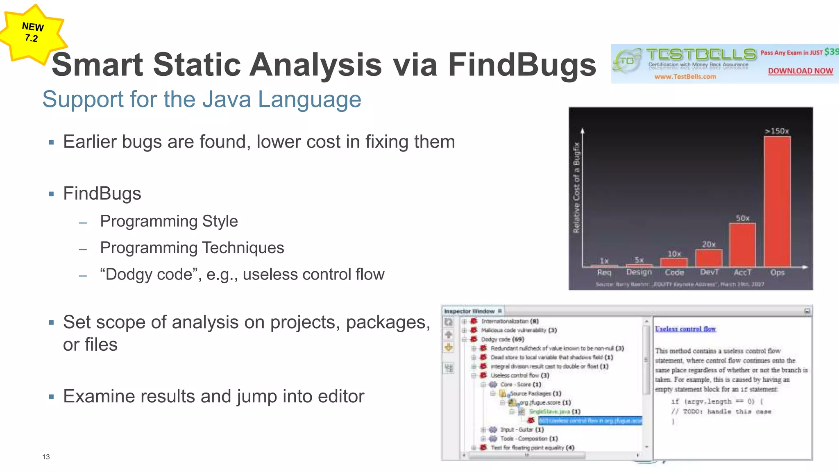This screenshot has height=472, width=839.
Task: Click the Source Packages folder icon
Action: click(503, 393)
